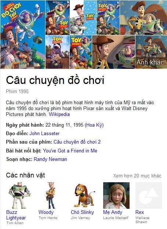The height and width of the screenshot is (229, 167).
Task: Open the Randy Newman composer link
Action: pos(50,159)
